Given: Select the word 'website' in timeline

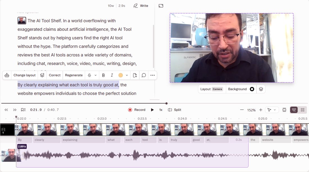Looking at the screenshot, I should [x=276, y=140].
